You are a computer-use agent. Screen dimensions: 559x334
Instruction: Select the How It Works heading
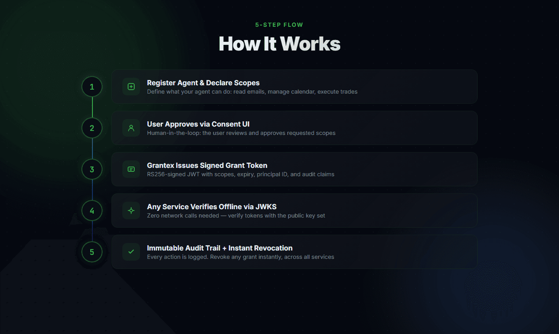(279, 44)
